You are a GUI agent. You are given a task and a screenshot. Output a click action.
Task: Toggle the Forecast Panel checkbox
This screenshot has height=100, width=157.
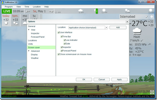62,51
